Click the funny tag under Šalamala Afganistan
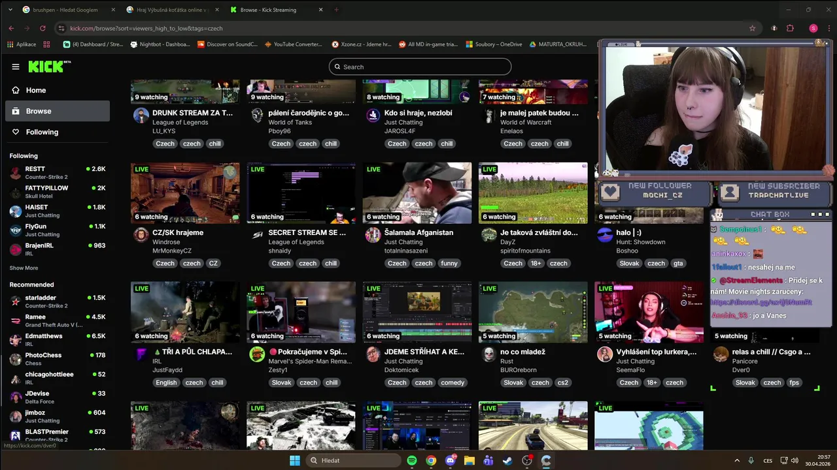Image resolution: width=837 pixels, height=470 pixels. pyautogui.click(x=449, y=264)
